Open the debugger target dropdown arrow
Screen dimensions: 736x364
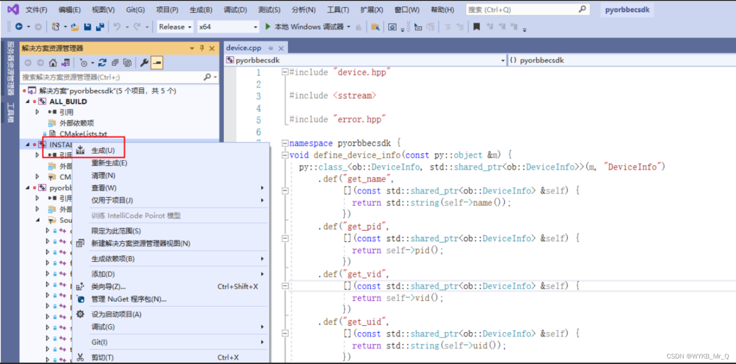click(349, 27)
